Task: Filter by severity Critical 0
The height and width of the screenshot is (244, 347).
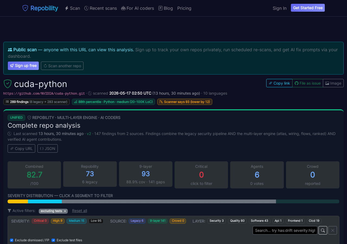Action: pos(40,221)
